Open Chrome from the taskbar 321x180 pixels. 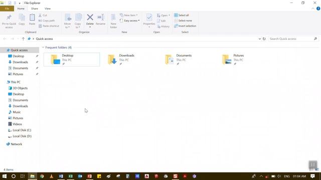click(42, 176)
